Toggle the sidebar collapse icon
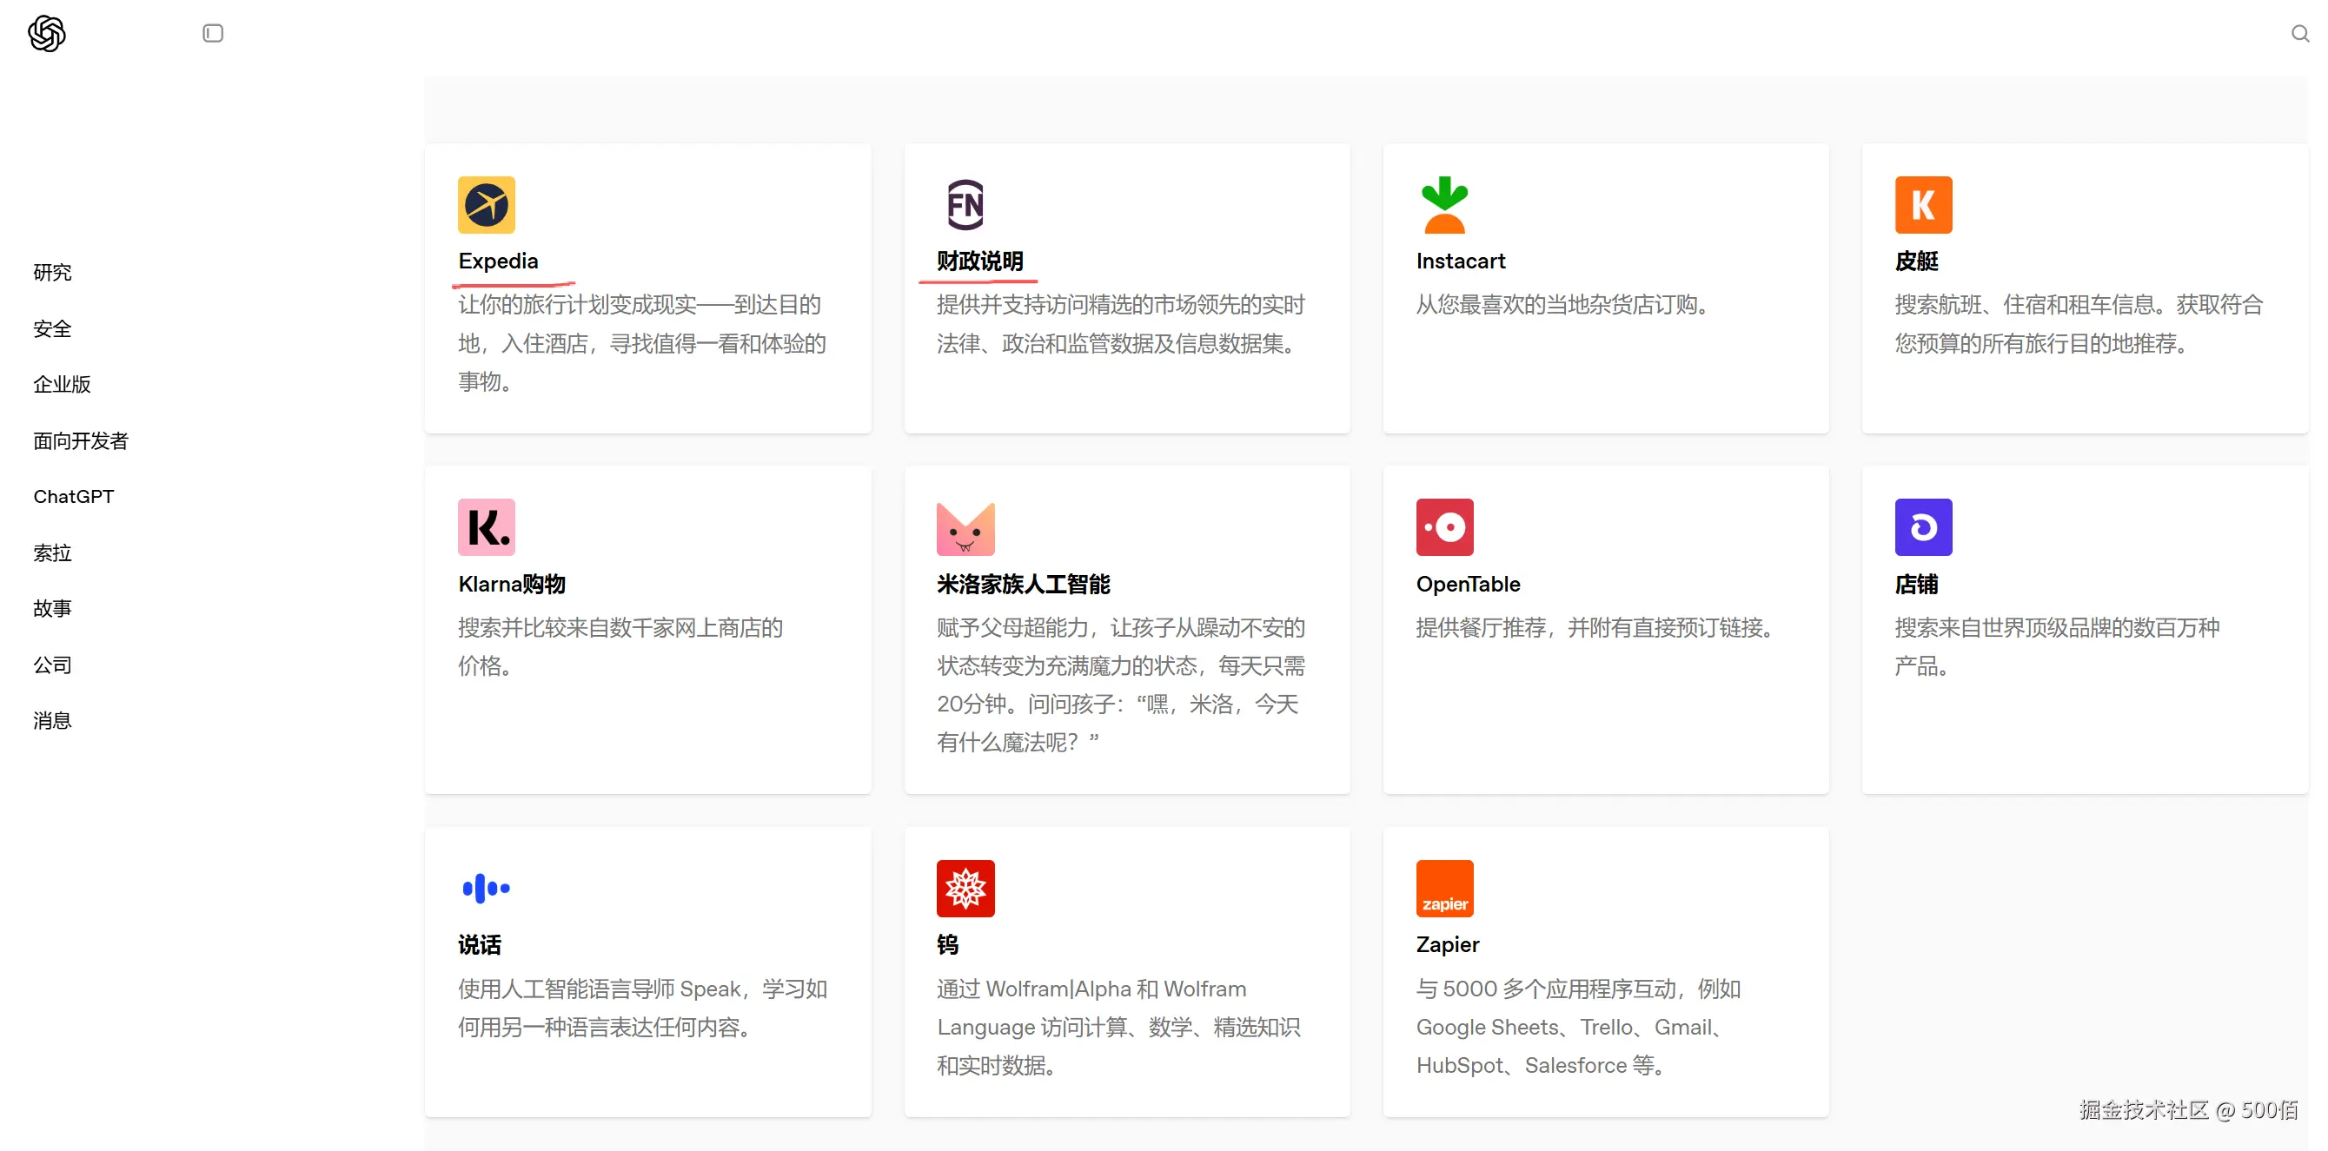This screenshot has height=1151, width=2328. click(212, 33)
